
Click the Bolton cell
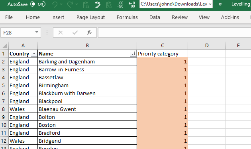[x=87, y=117]
